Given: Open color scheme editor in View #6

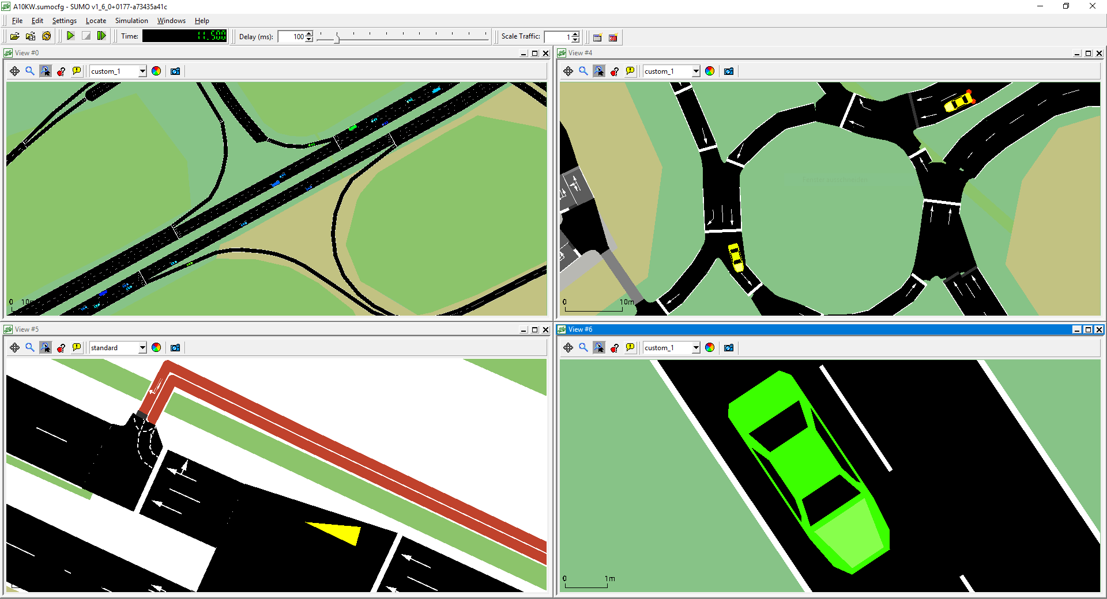Looking at the screenshot, I should point(710,348).
